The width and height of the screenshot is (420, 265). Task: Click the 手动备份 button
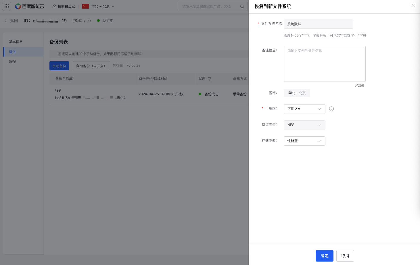[59, 66]
